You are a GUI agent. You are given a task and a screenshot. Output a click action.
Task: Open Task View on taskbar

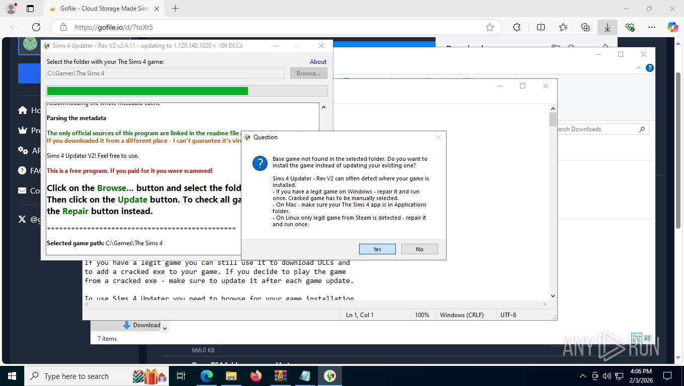181,376
